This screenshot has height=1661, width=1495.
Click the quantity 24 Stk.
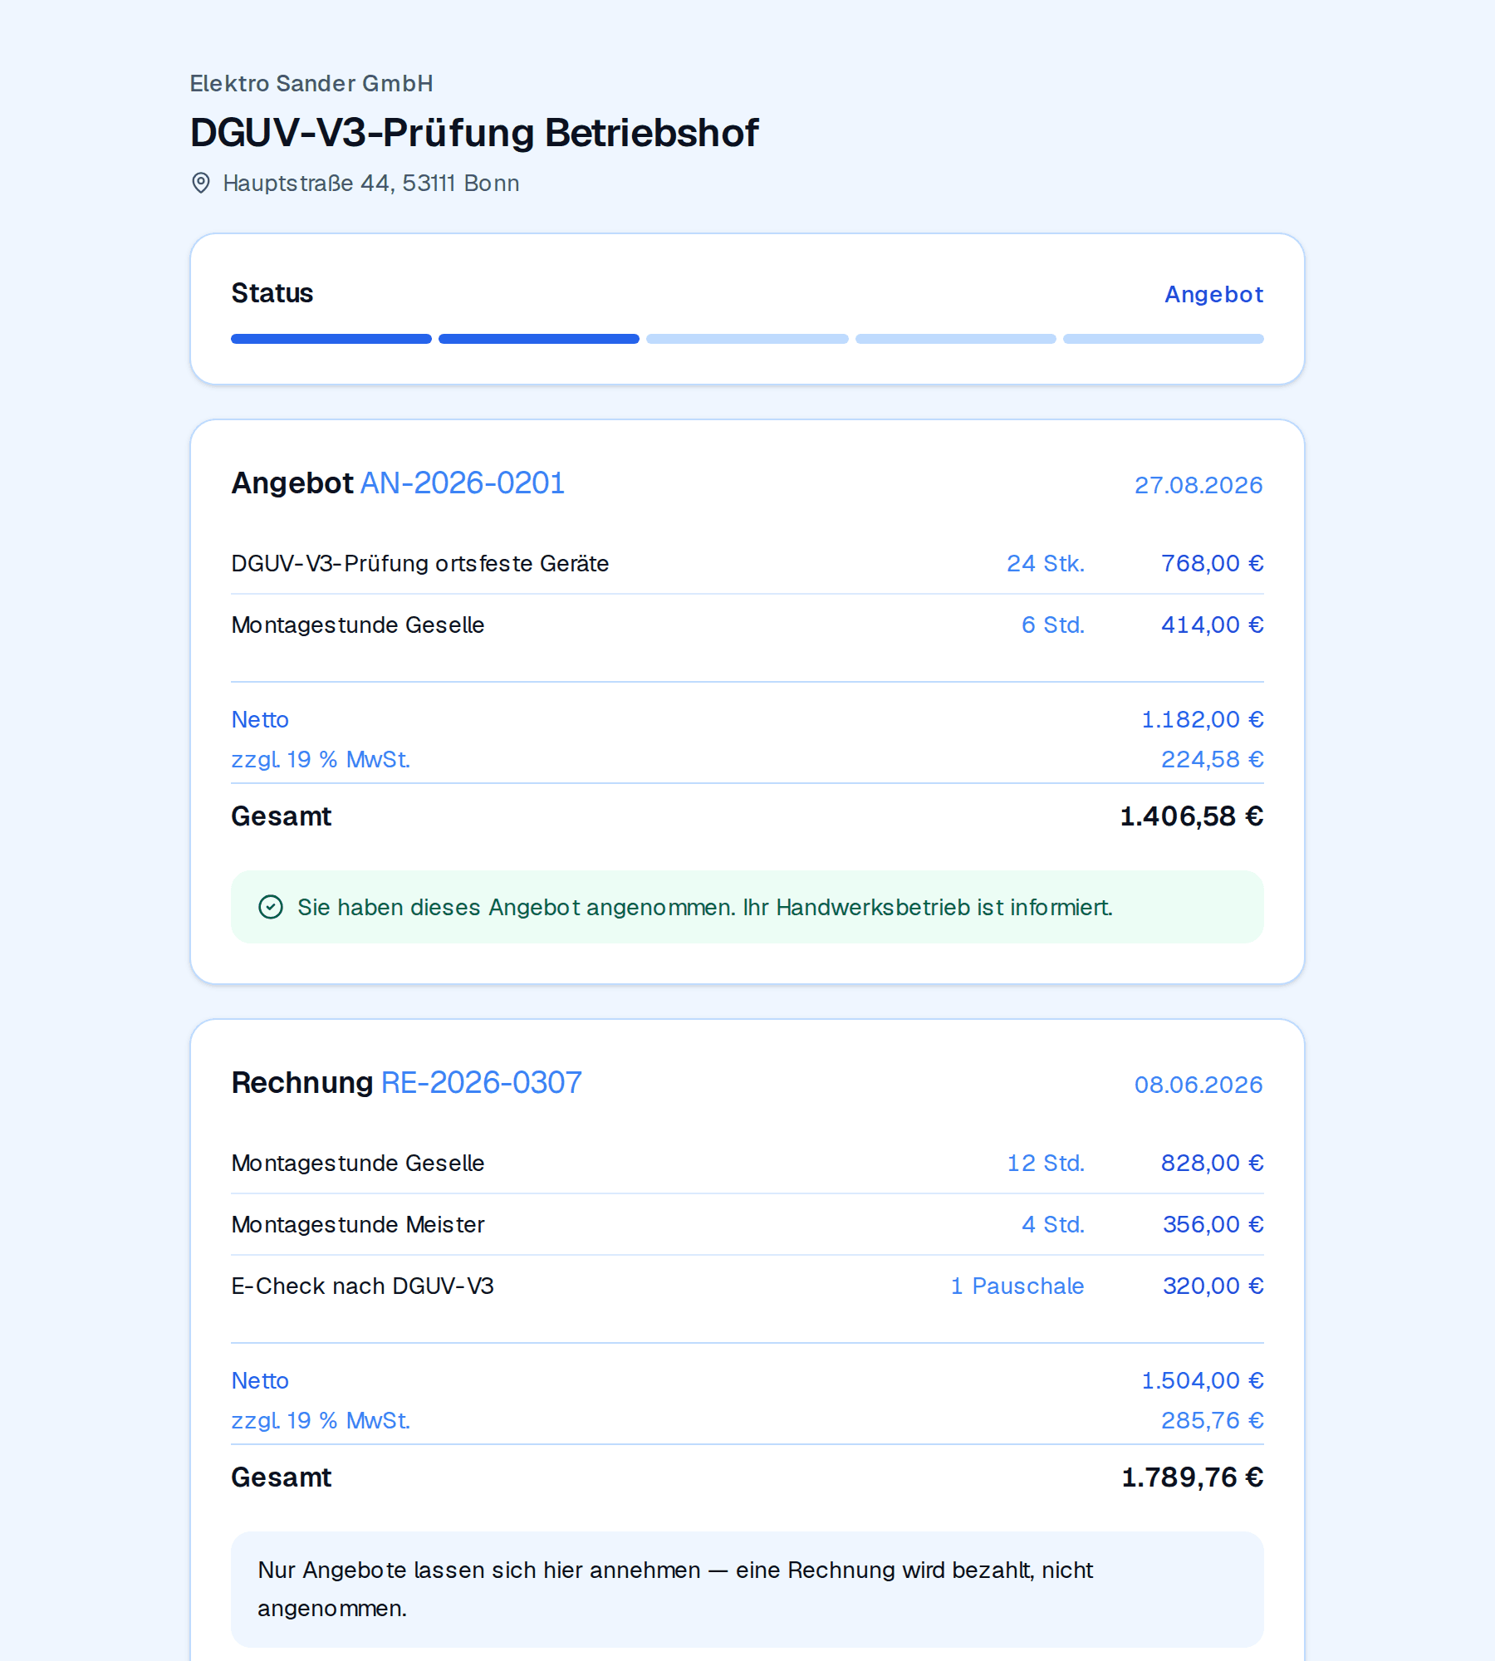tap(1046, 563)
